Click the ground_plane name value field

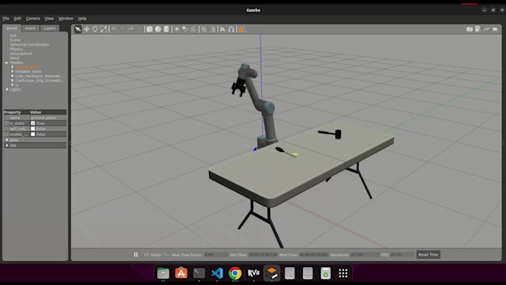48,118
